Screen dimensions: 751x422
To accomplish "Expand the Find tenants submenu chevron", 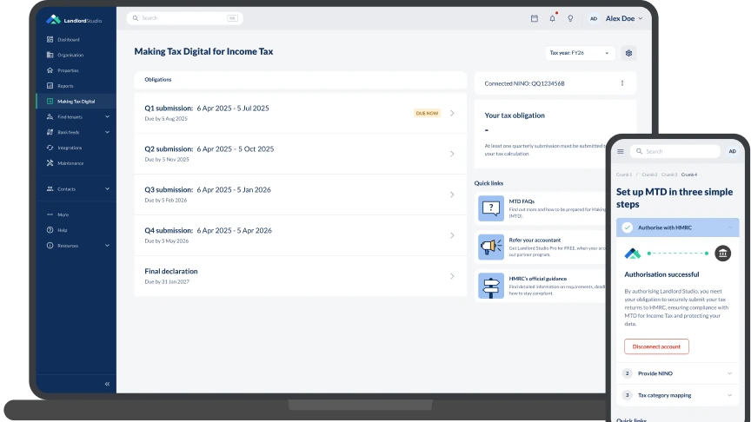I will 107,116.
